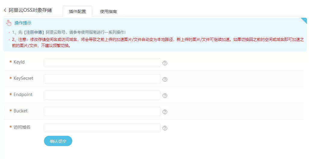This screenshot has width=309, height=159.
Task: Click the Endpoint field label
Action: click(23, 95)
